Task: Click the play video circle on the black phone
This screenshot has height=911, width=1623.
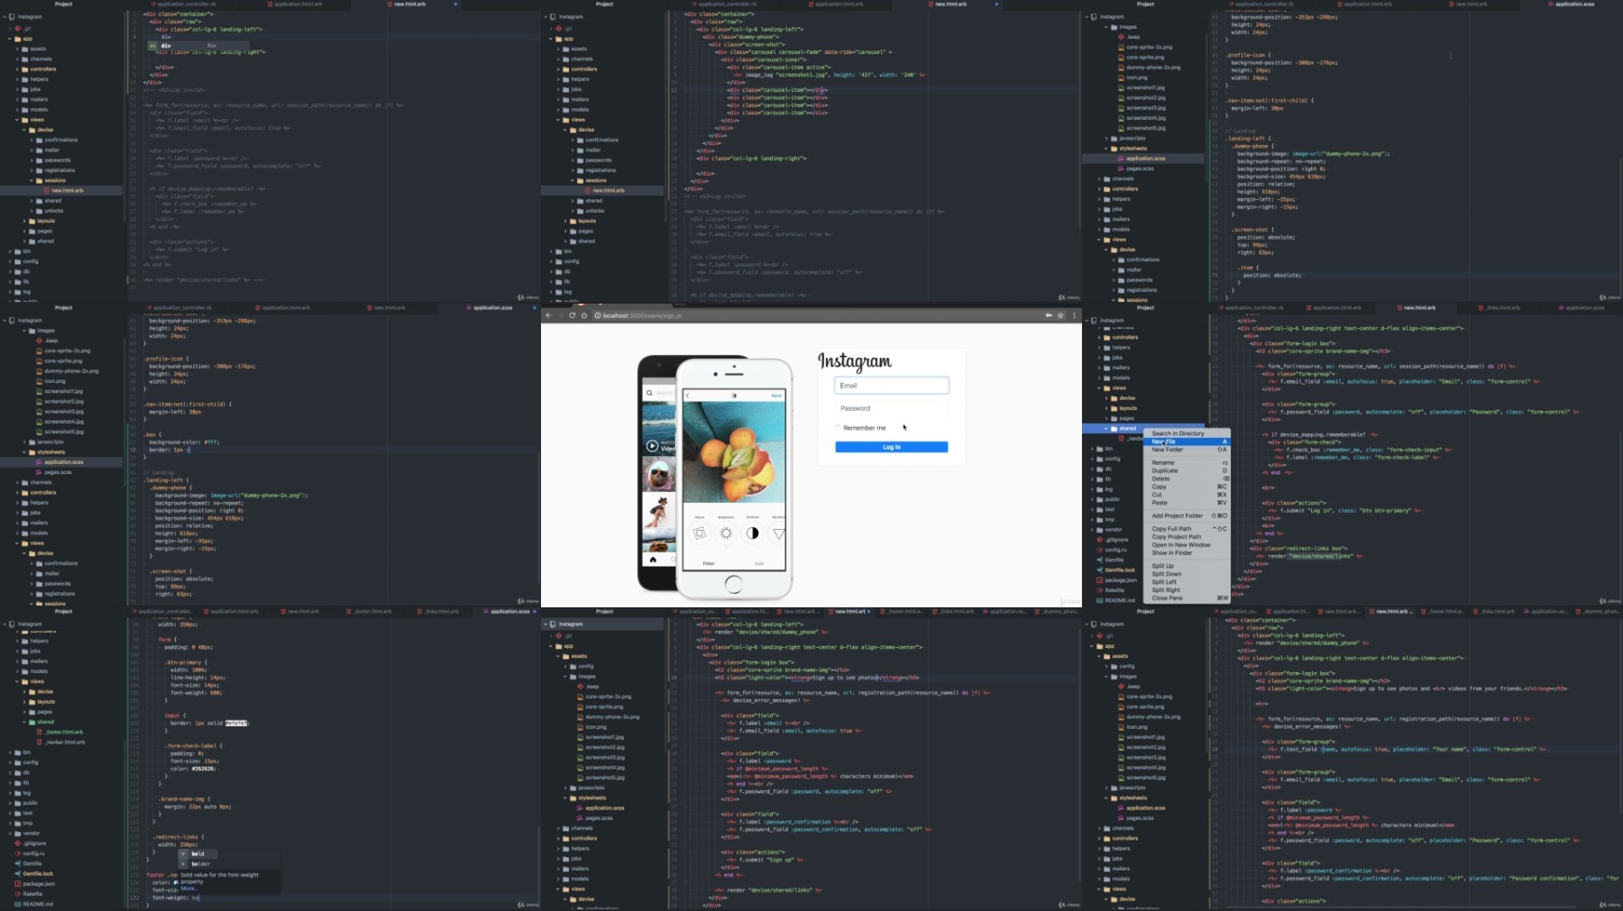Action: tap(652, 445)
